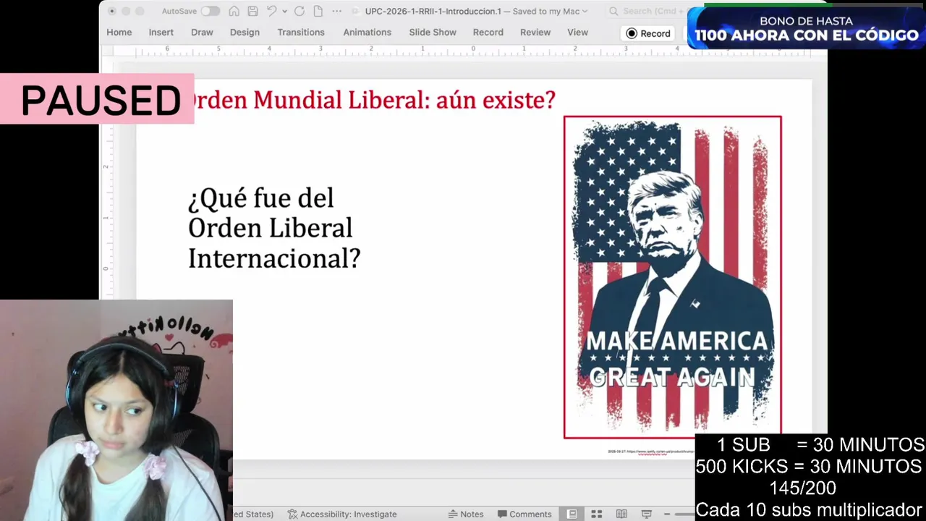Open the more toolbar options ellipsis
Viewport: 926px width, 521px height.
pos(337,11)
